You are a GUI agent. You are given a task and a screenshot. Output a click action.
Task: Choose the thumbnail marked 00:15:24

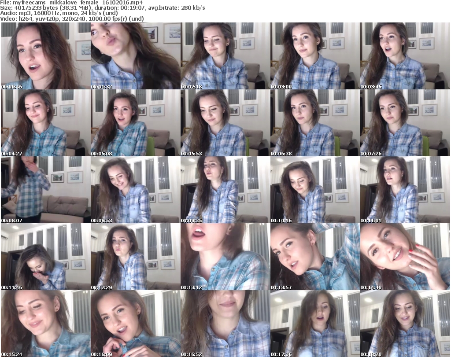tap(46, 324)
